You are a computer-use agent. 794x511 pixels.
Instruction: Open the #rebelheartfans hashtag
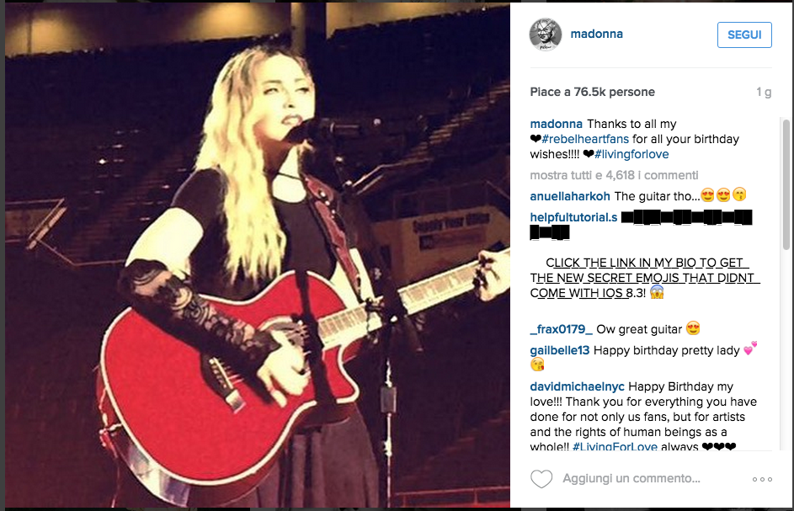pos(585,139)
